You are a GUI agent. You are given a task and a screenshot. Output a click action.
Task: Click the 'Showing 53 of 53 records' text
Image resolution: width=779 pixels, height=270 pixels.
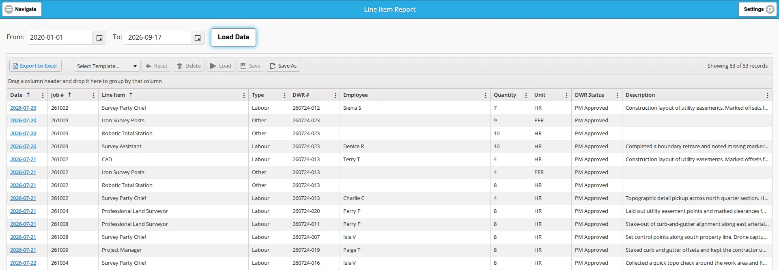click(x=737, y=66)
